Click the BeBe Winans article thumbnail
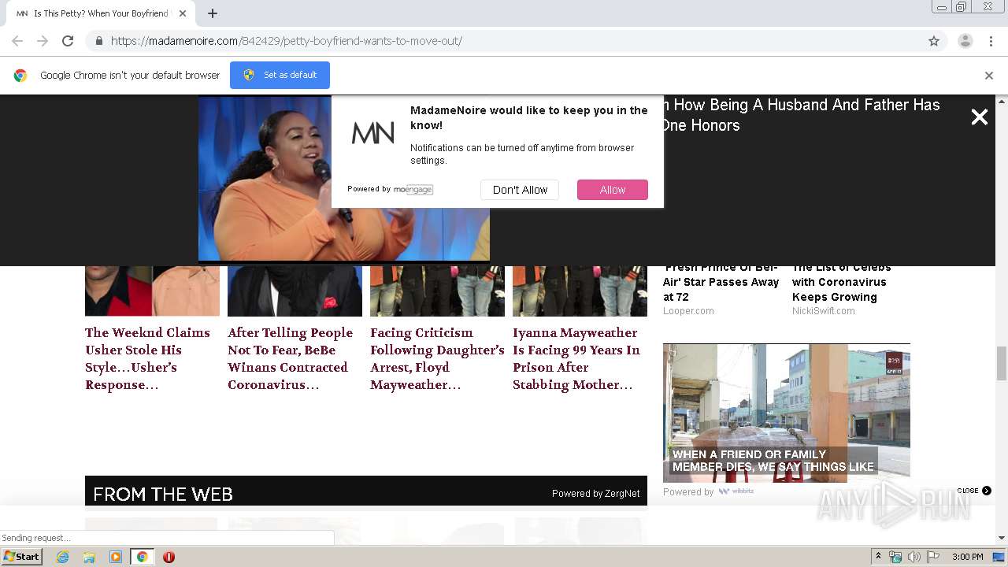 coord(295,291)
